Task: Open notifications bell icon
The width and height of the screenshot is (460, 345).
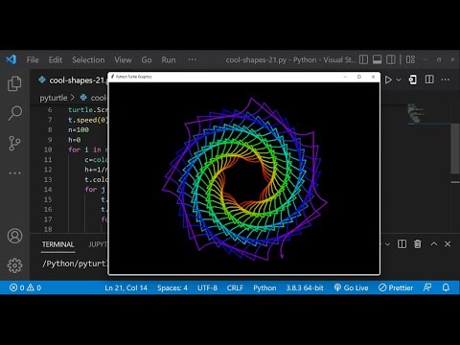Action: click(446, 287)
